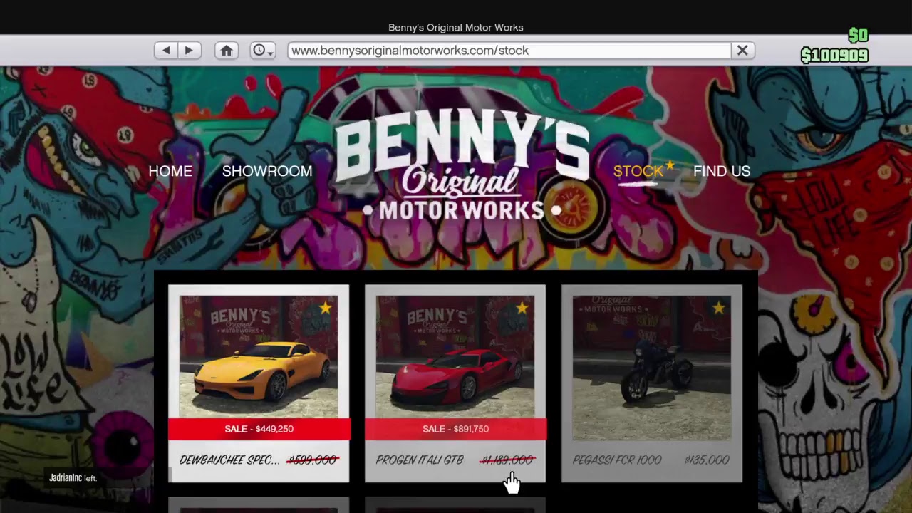Select the yellow Dewbauchee Specter thumbnail
This screenshot has width=912, height=513.
click(x=259, y=356)
